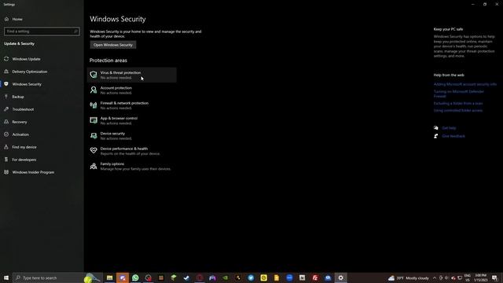Open Family options
Viewport: 503px width, 283px height.
(x=132, y=166)
